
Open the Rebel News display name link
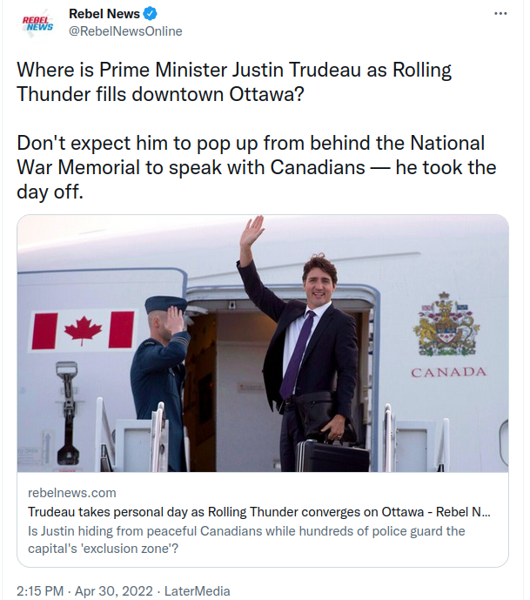click(x=104, y=14)
